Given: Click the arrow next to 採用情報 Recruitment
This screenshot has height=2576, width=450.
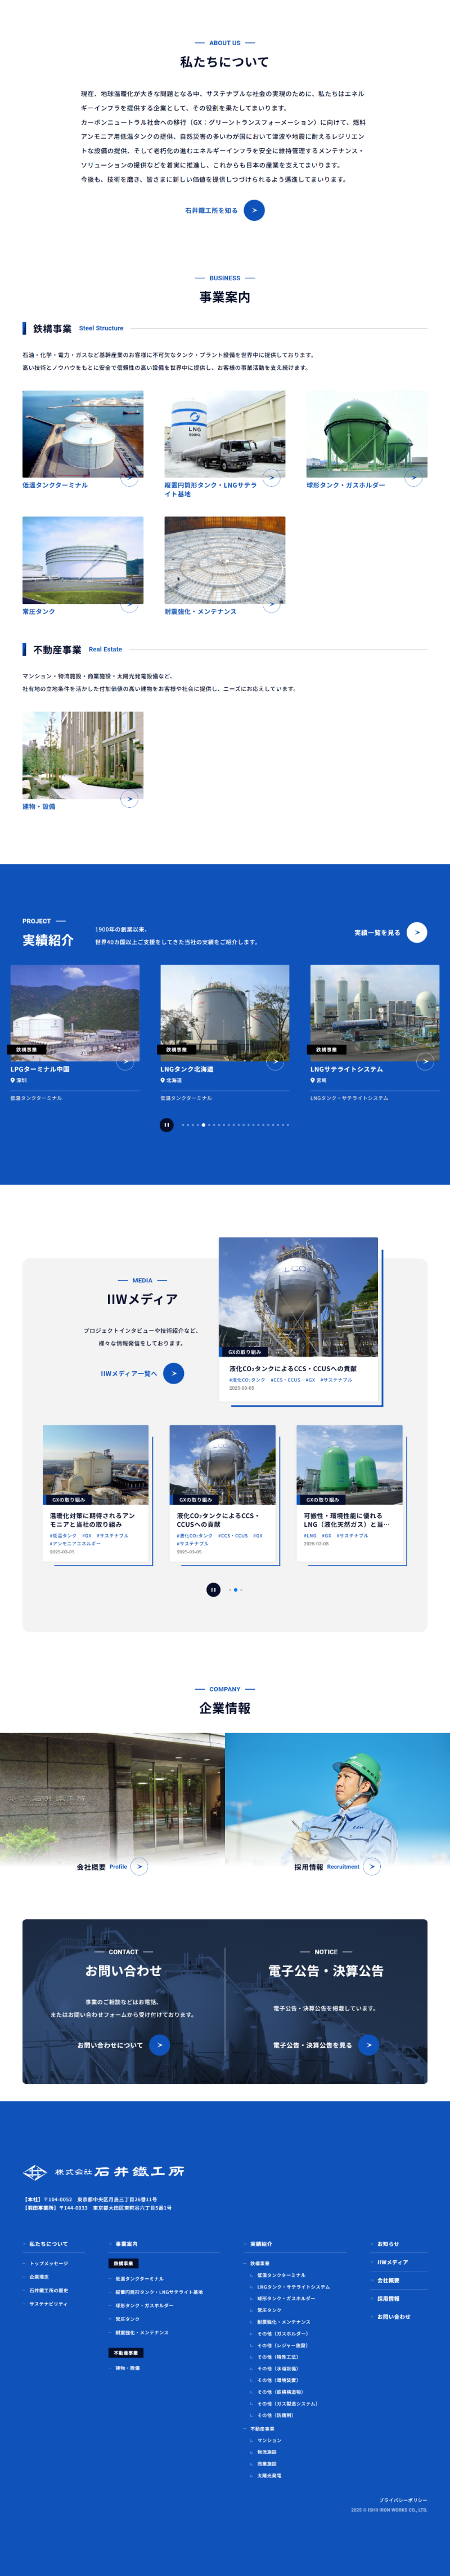Looking at the screenshot, I should 372,1866.
